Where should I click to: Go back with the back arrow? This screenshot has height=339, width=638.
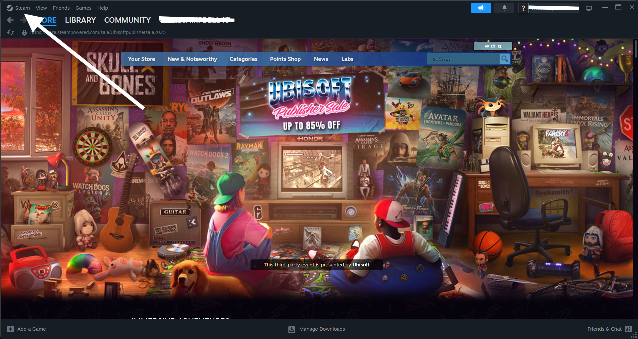pyautogui.click(x=10, y=20)
